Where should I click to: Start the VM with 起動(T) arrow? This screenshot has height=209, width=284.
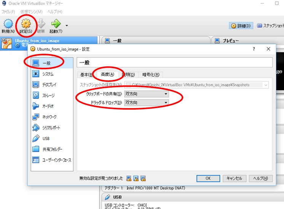click(x=56, y=26)
